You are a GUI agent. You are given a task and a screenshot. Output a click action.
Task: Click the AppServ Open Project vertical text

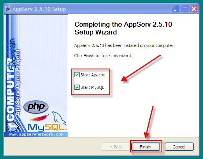tap(18, 82)
